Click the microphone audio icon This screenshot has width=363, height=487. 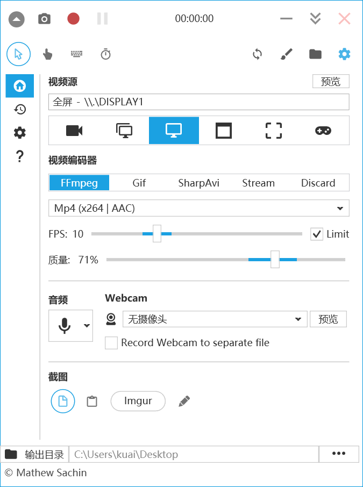pyautogui.click(x=65, y=326)
